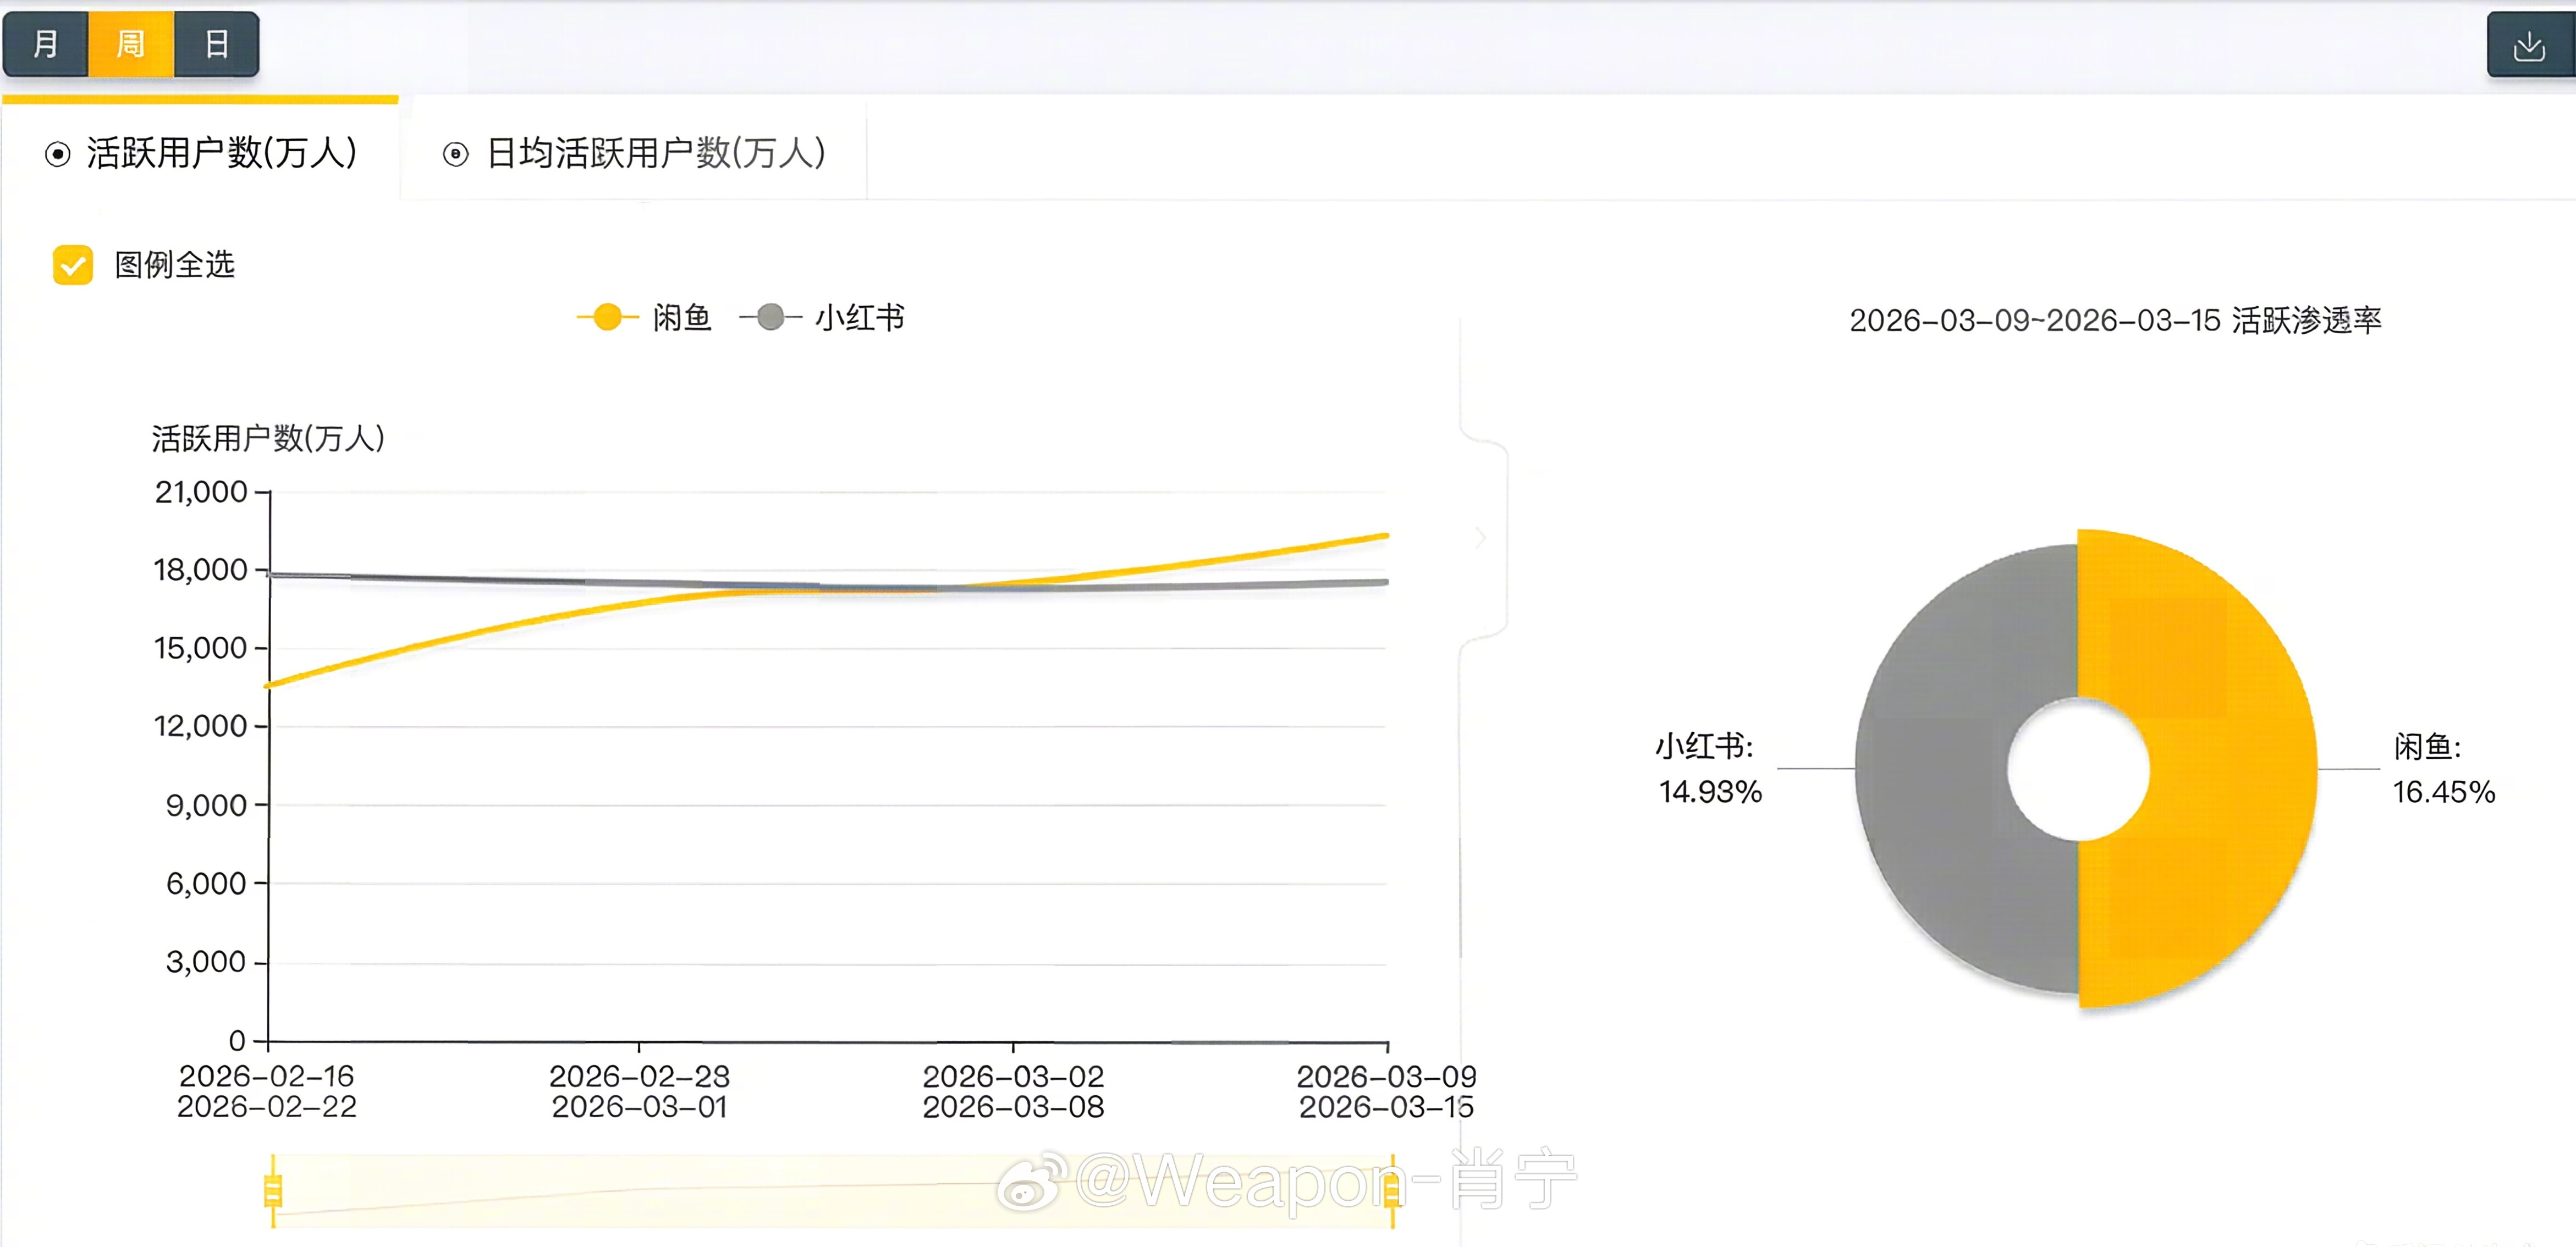Select the 周 weekly view icon
Viewport: 2576px width, 1247px height.
[x=129, y=45]
